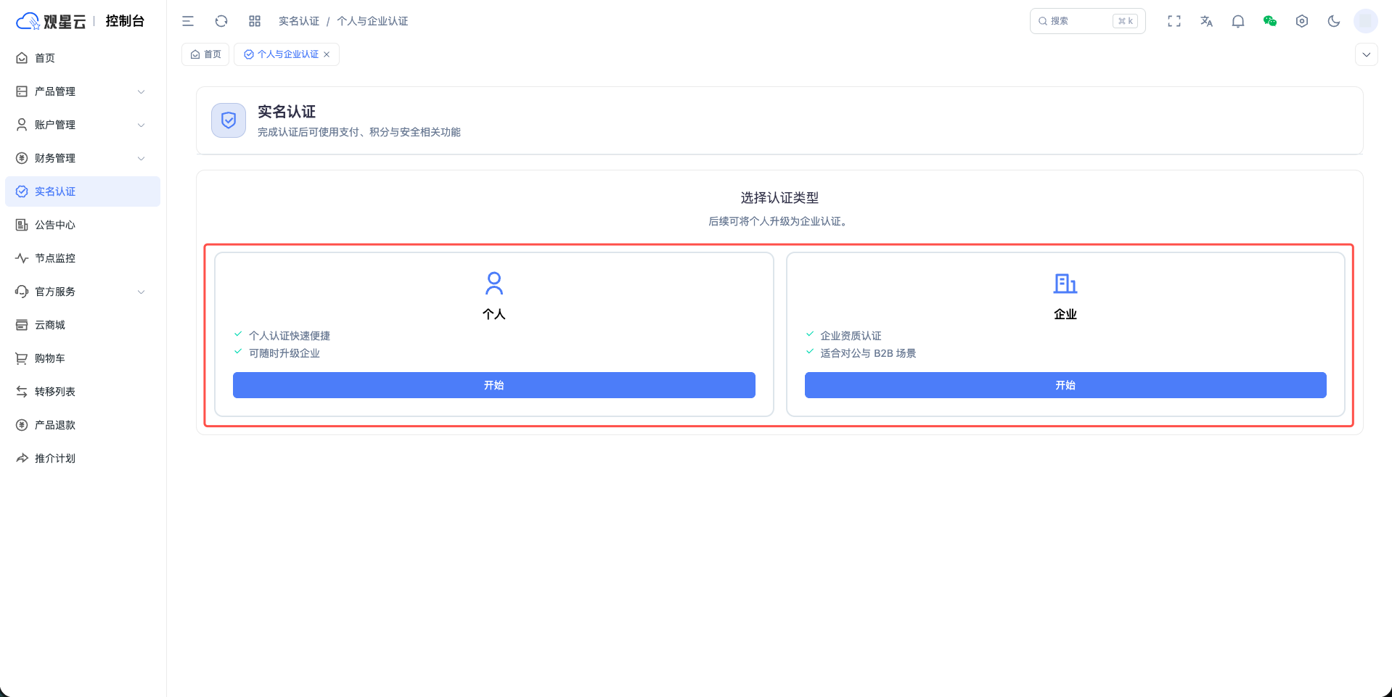Viewport: 1392px width, 697px height.
Task: Open the hexagon settings icon
Action: tap(1302, 21)
